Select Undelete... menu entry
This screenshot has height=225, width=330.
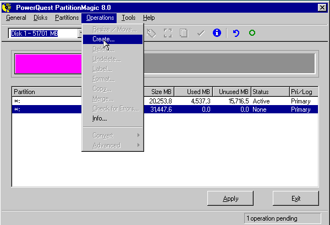(113, 59)
